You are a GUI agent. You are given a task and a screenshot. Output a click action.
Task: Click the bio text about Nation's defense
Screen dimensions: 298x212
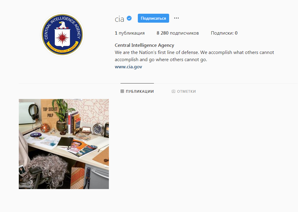(x=194, y=56)
